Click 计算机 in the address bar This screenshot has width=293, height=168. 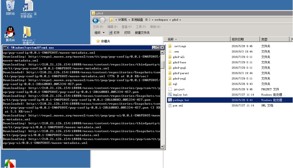point(123,20)
